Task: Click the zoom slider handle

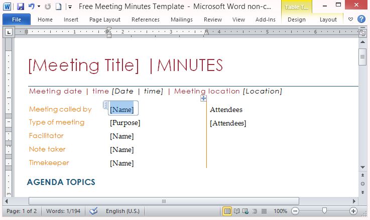Action: [x=324, y=211]
